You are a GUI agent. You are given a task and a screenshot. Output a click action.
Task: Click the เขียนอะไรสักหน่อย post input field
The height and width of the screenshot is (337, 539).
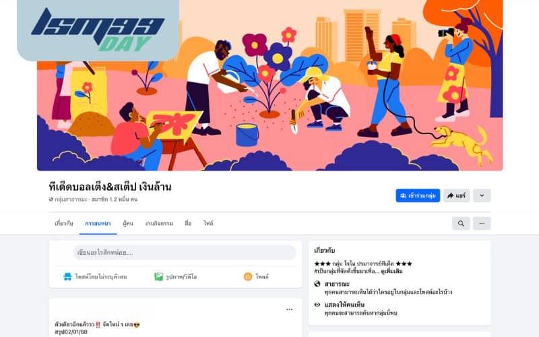(x=184, y=253)
